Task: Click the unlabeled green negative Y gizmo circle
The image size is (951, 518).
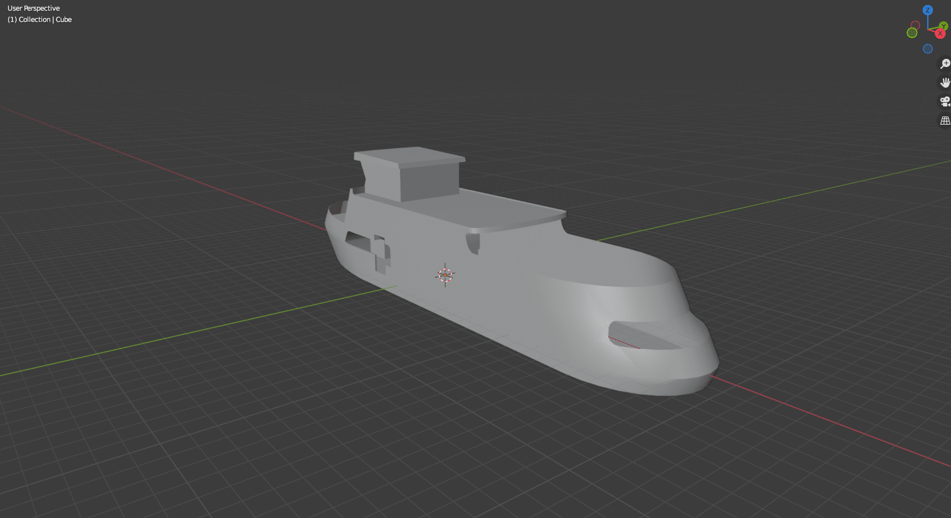Action: (x=912, y=33)
